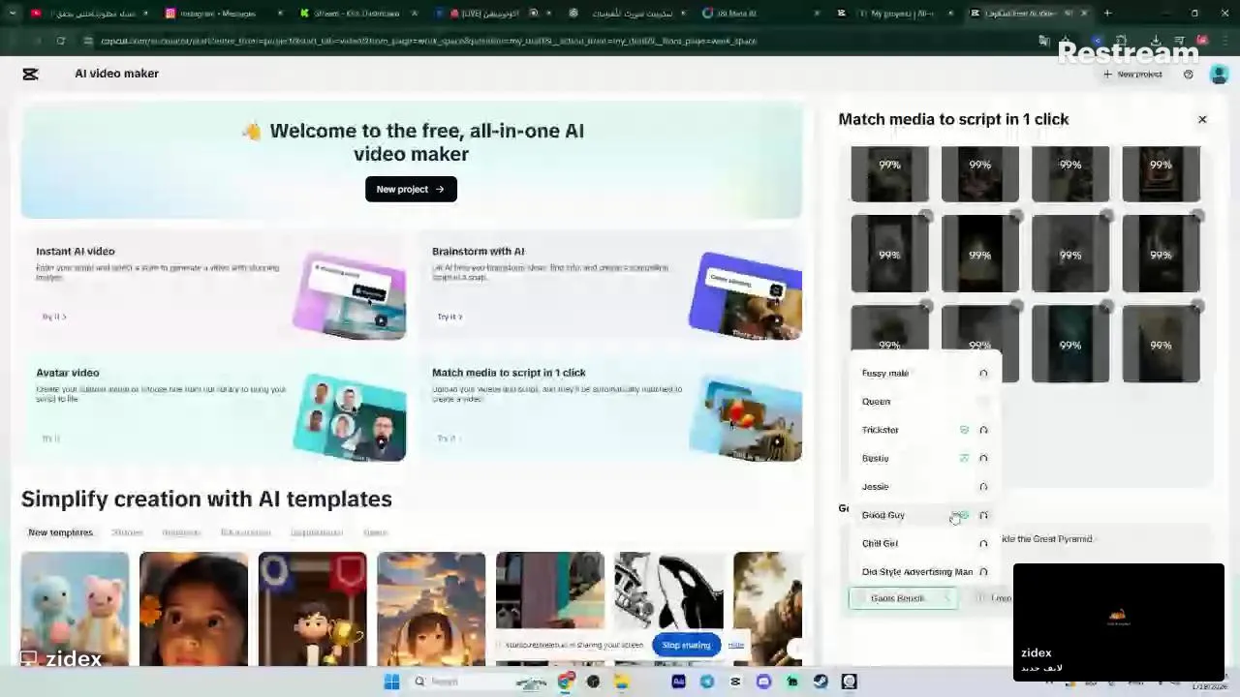
Task: Click the green badge beside Bestie
Action: click(x=964, y=458)
